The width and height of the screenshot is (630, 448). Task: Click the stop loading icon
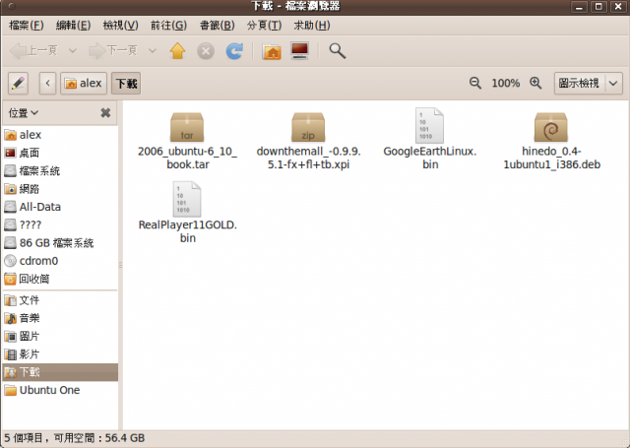tap(206, 51)
